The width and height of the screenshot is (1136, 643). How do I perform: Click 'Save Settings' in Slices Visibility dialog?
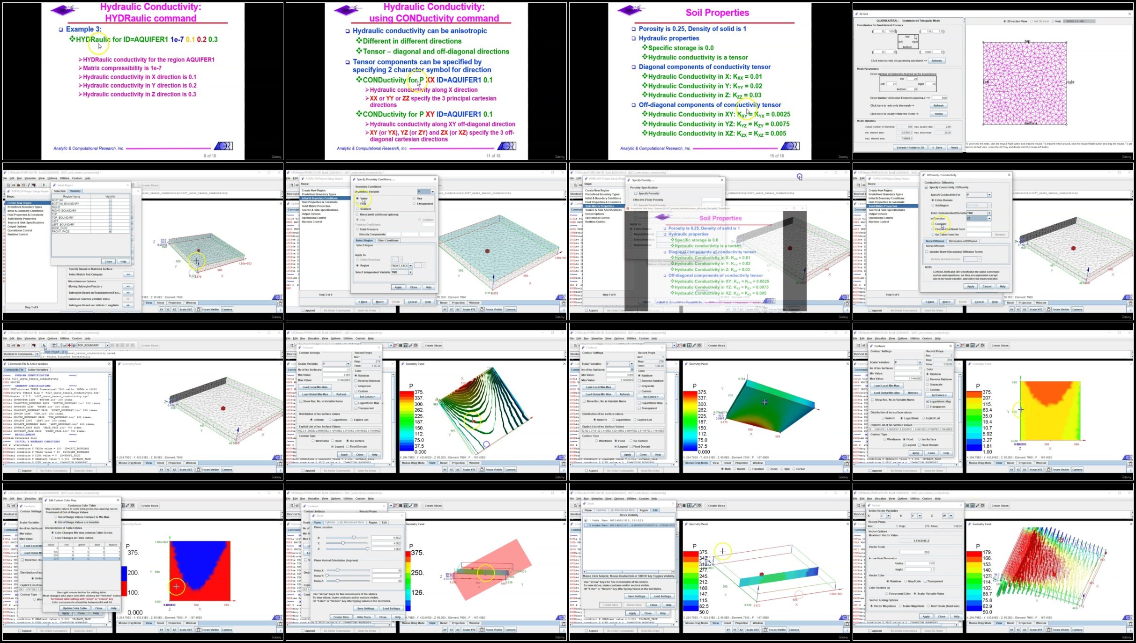637,596
